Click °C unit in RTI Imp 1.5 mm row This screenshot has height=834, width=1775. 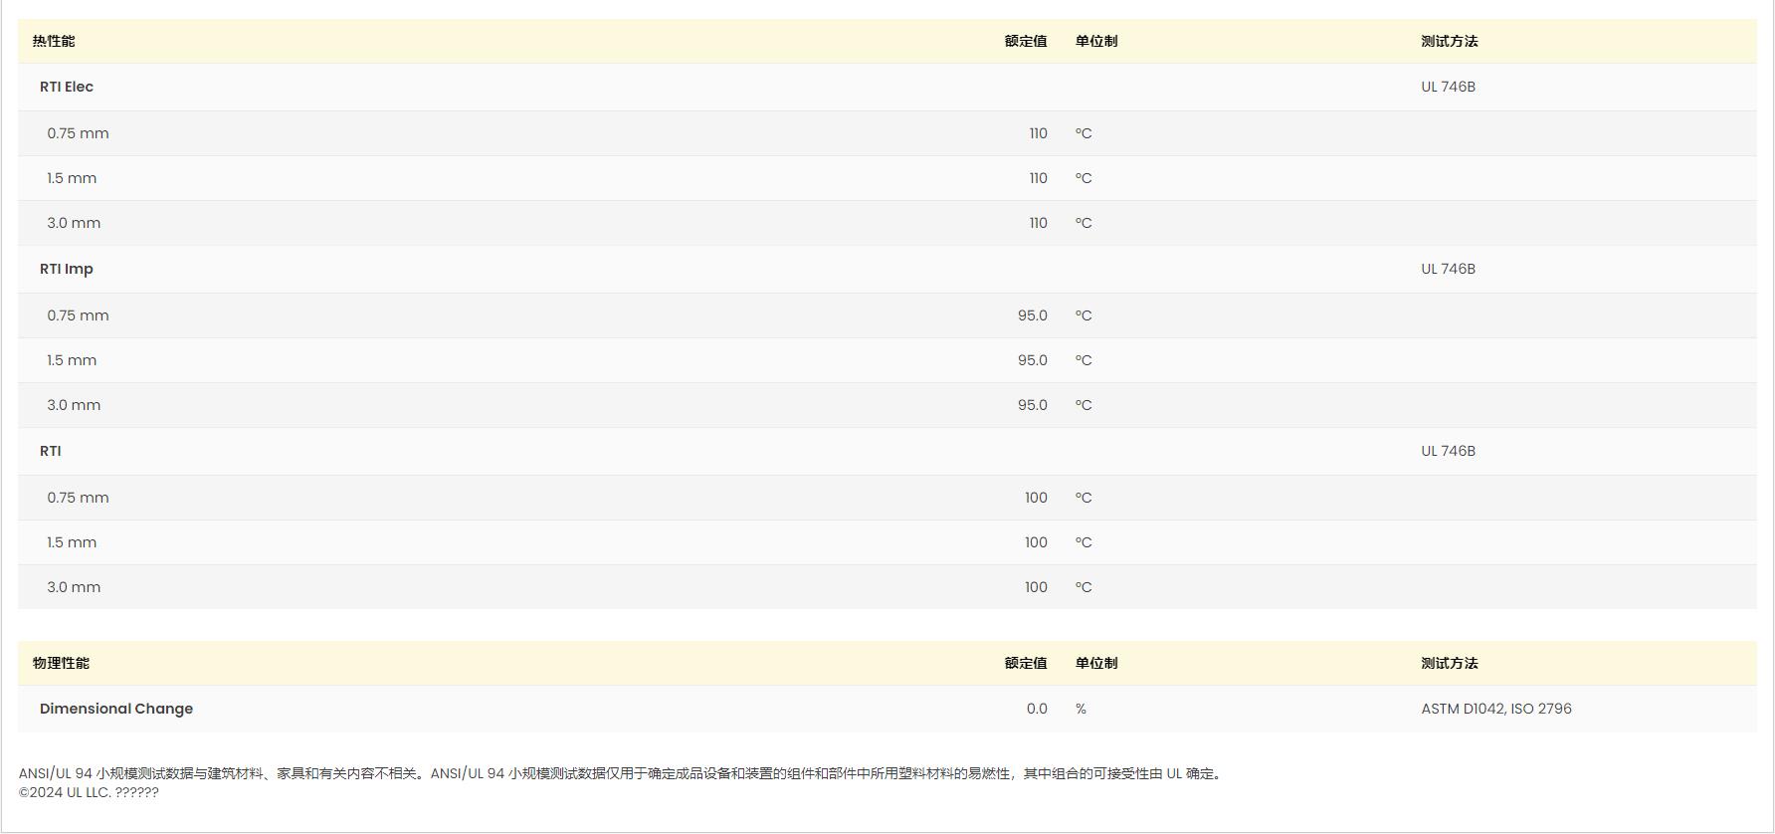click(1084, 360)
